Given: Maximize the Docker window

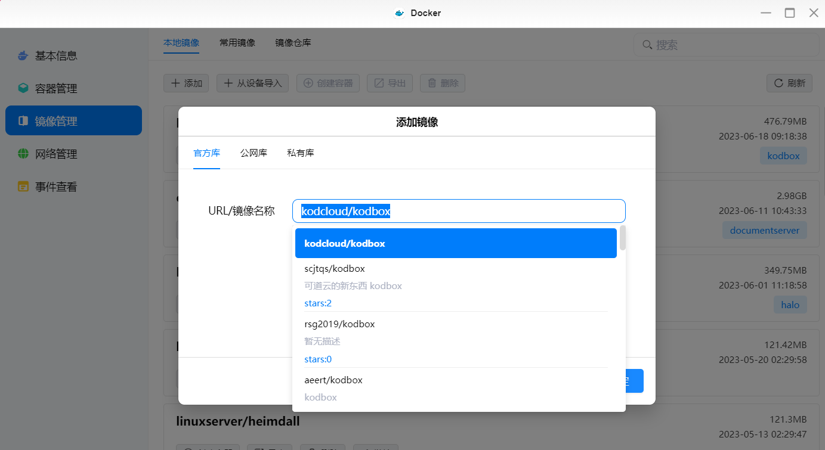Looking at the screenshot, I should 790,13.
